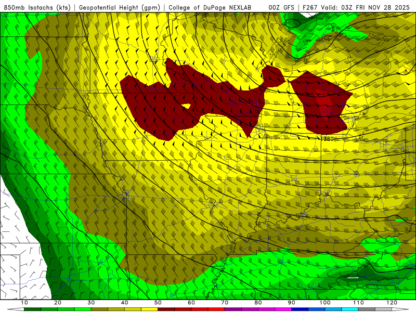Click the '380' height contour label
This screenshot has height=312, width=416.
point(329,139)
